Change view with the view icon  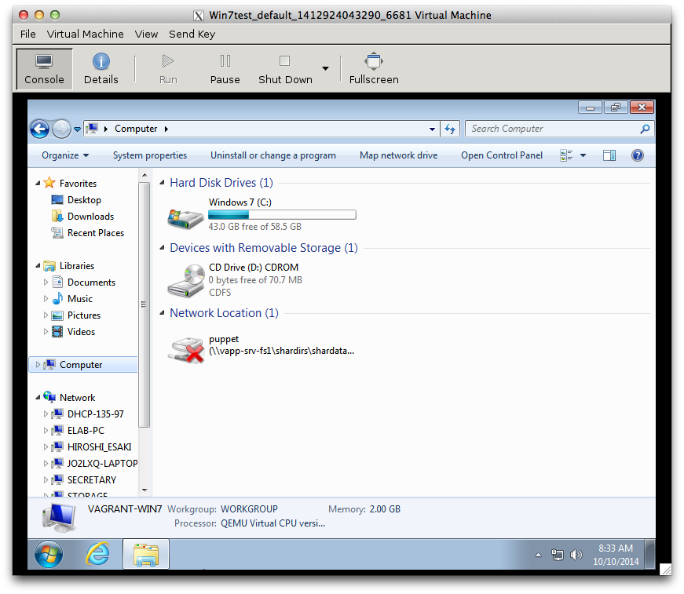click(x=566, y=155)
